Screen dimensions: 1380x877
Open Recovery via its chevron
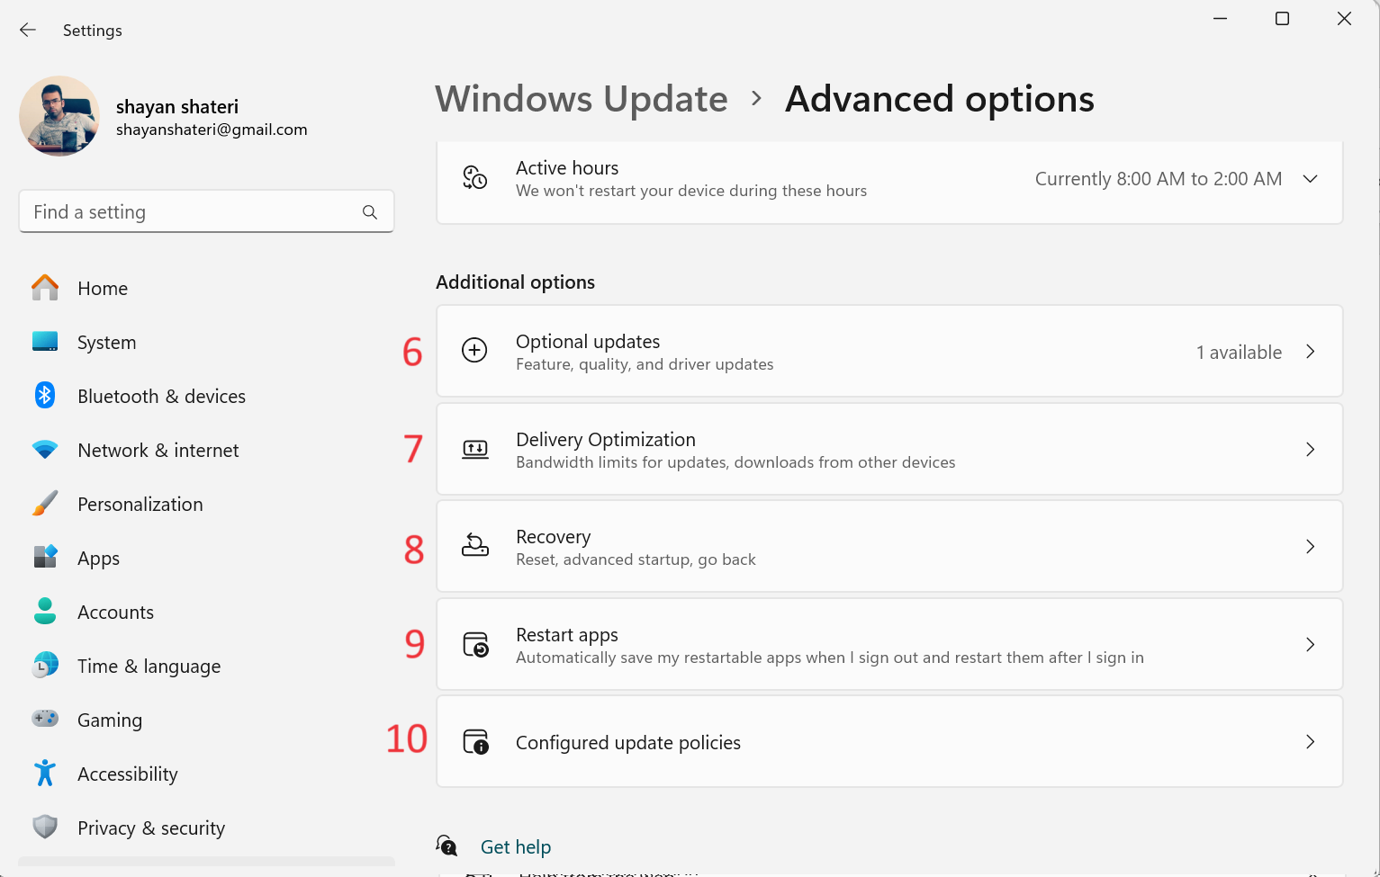click(1311, 546)
